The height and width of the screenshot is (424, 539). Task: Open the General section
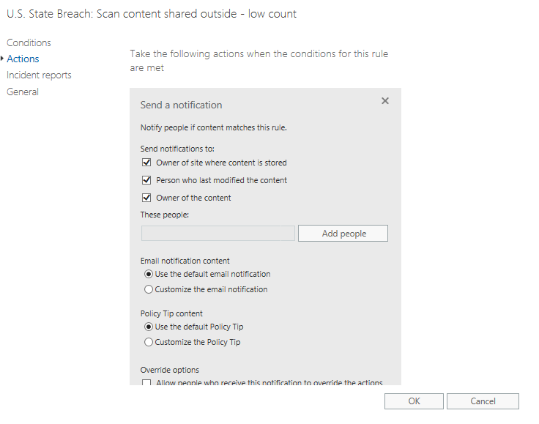point(23,92)
